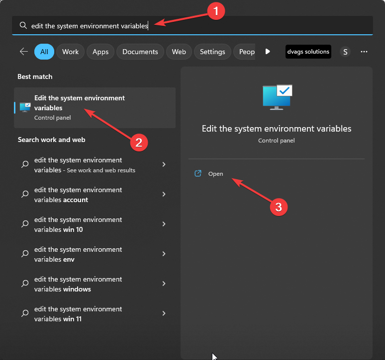Click the 'Search work and web' heading
Viewport: 385px width, 360px height.
(52, 140)
